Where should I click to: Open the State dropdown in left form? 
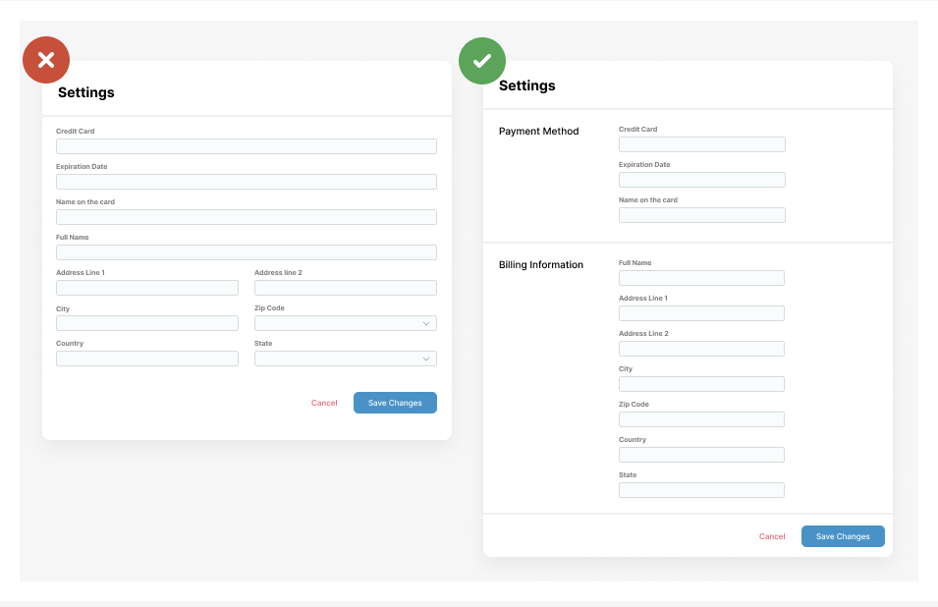(345, 358)
